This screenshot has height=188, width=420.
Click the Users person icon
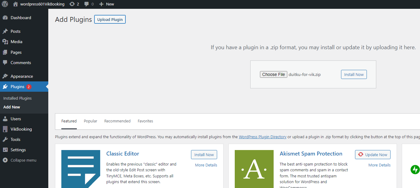click(x=5, y=119)
